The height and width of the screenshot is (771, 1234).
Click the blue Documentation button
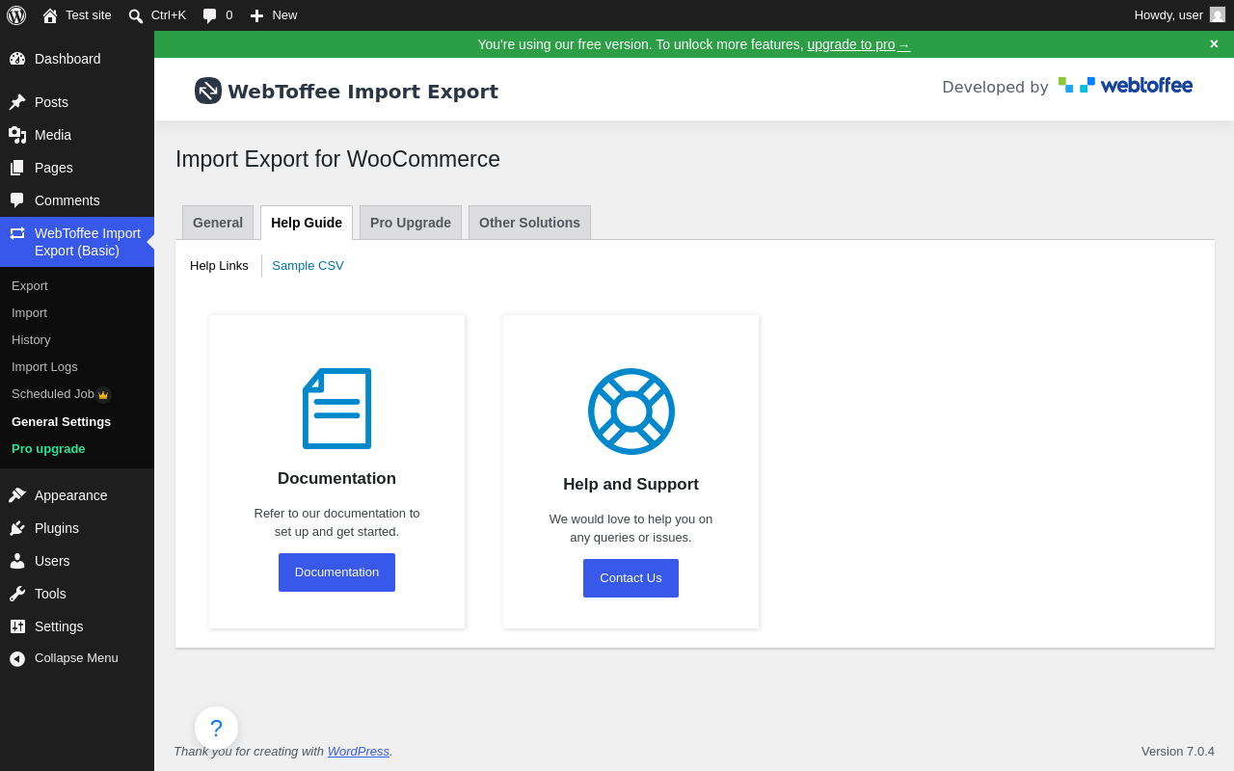(336, 572)
